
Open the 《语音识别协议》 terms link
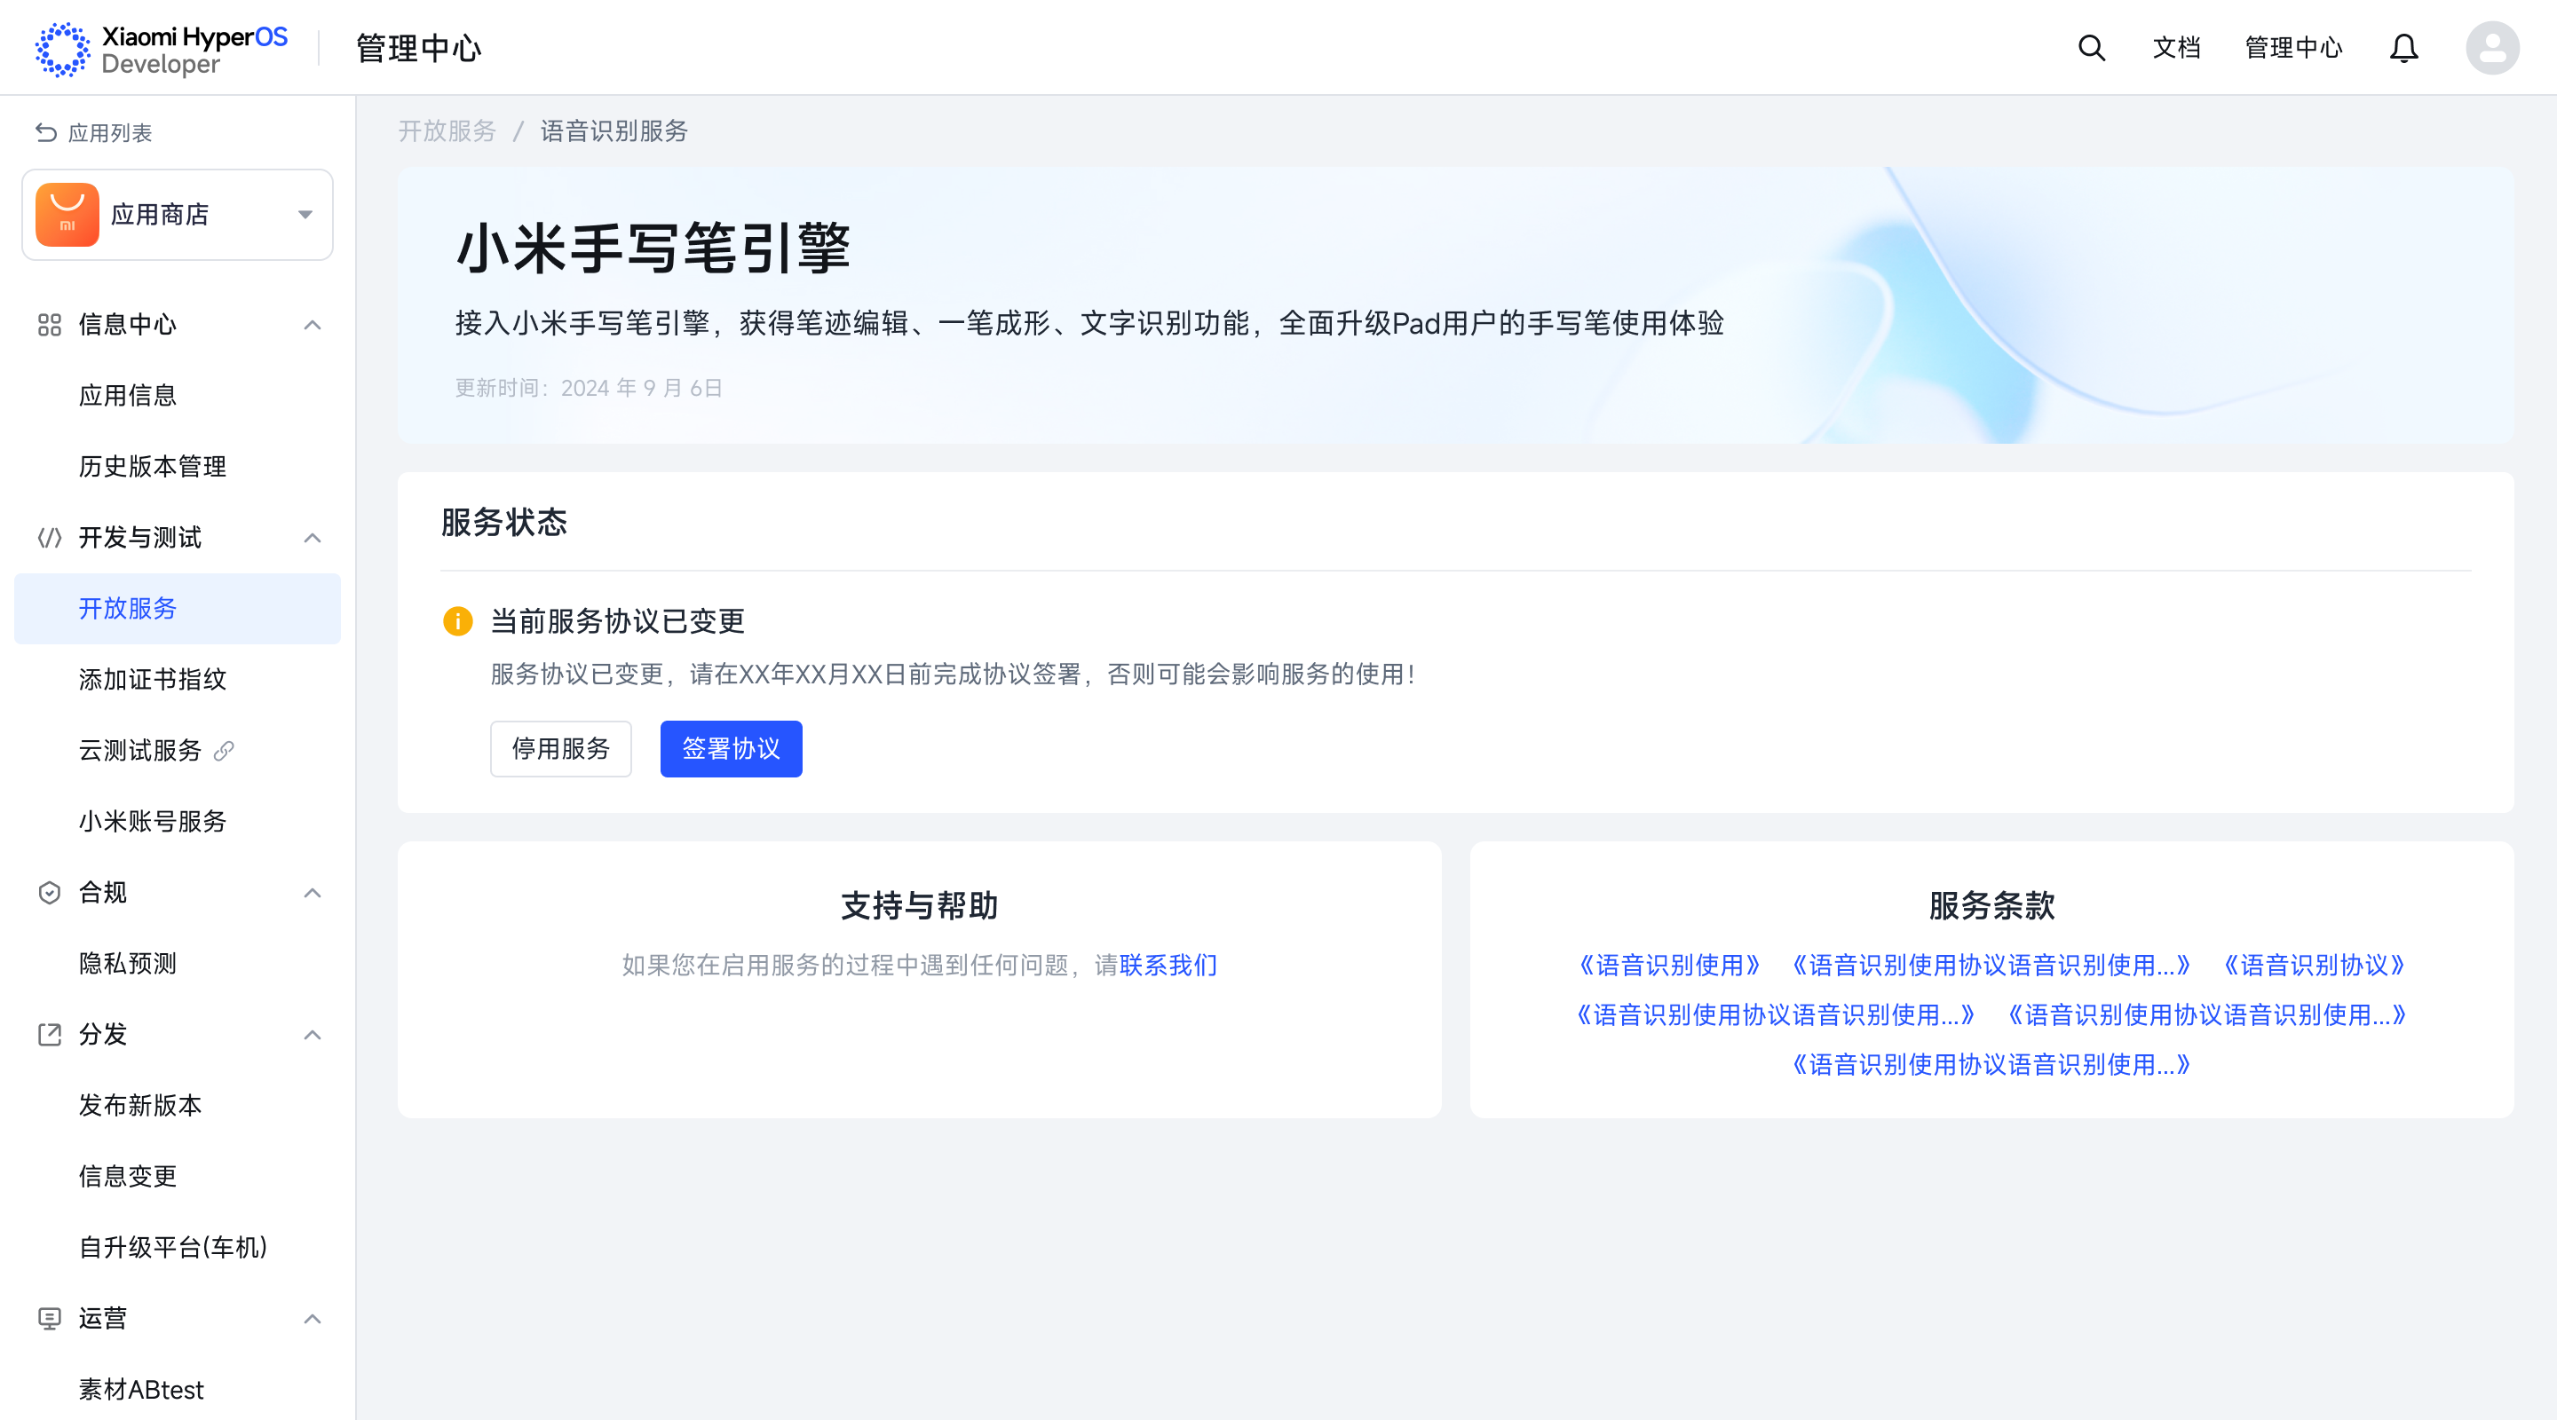pos(2315,966)
